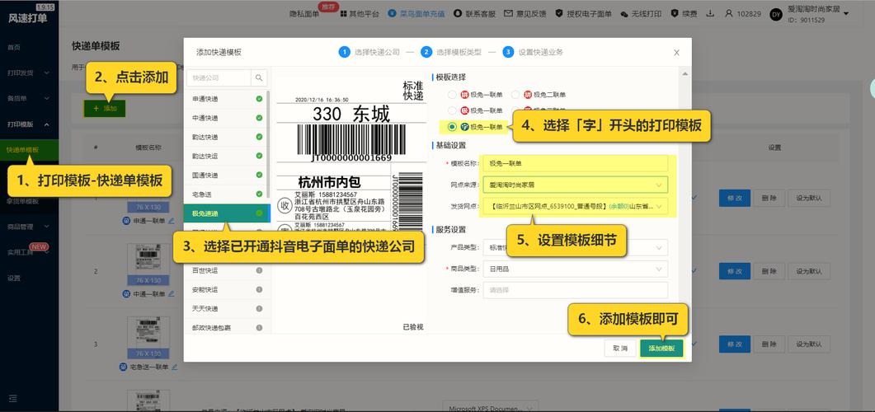Click the 添加模板 button
This screenshot has height=412, width=875.
pyautogui.click(x=661, y=349)
